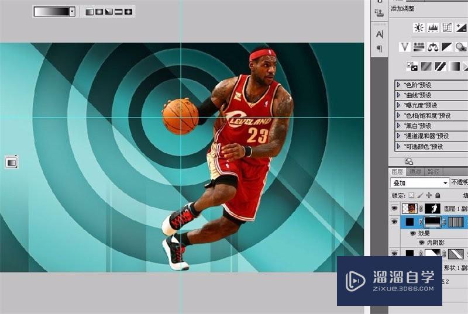Screen dimensions: 468x314
Task: Open the Clone Source stamp panel icon
Action: coord(379,12)
